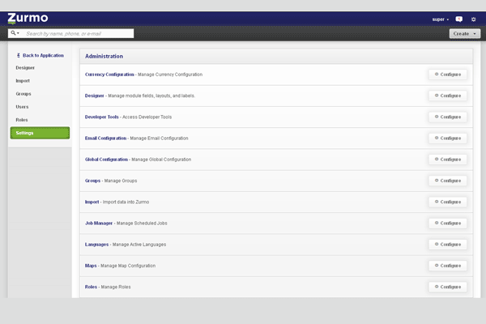Open Email Configuration link
The width and height of the screenshot is (486, 324).
pos(105,139)
